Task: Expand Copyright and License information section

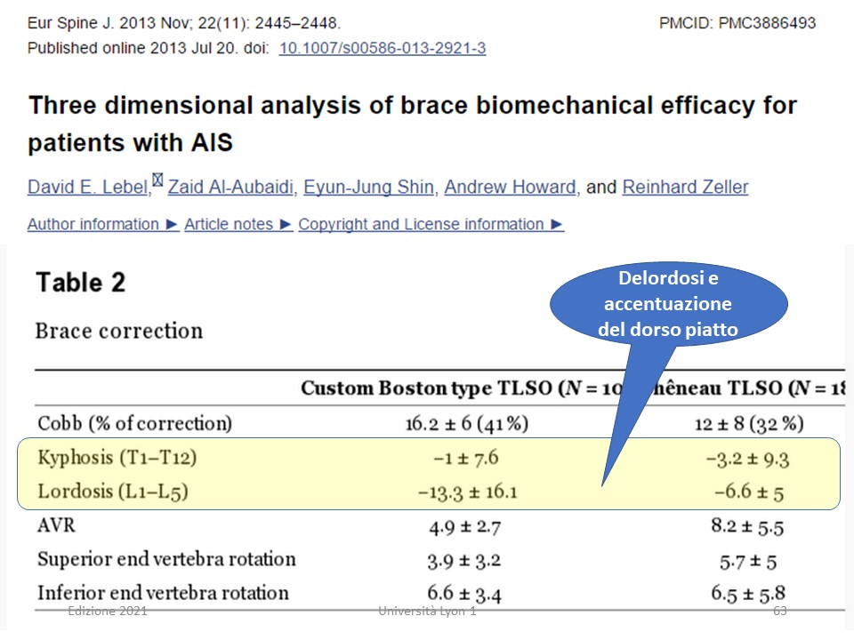Action: (x=431, y=224)
